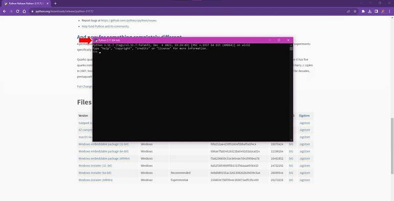
Task: Download Windows installer (64-bit)
Action: tap(95, 173)
